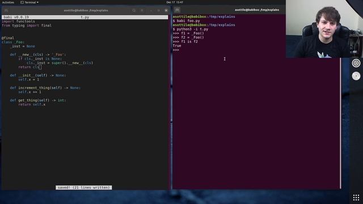
Task: Click the '>>> f2 = _Foo()' line
Action: pyautogui.click(x=188, y=37)
